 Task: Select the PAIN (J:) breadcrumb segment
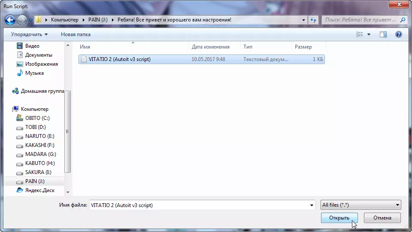[x=98, y=20]
